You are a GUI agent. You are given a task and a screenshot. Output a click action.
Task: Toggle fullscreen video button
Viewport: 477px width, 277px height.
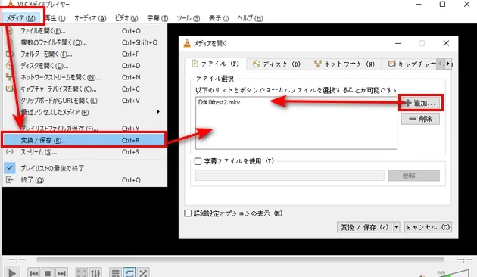click(81, 273)
